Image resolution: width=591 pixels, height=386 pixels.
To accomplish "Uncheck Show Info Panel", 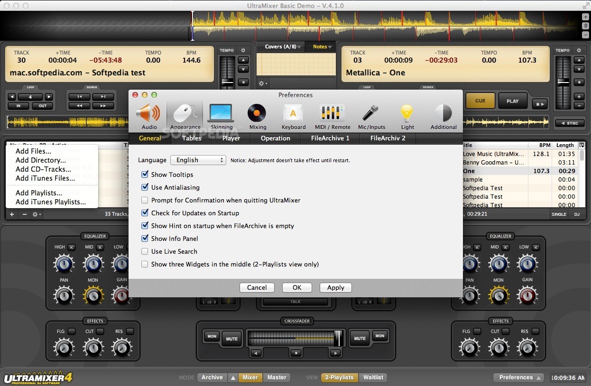I will (145, 239).
